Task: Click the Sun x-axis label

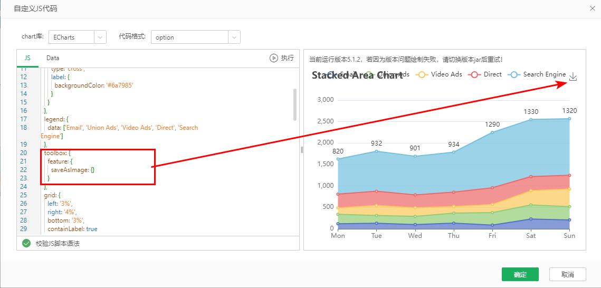Action: click(x=569, y=236)
